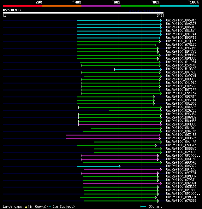Click the cyan ~100% legend color segment
Screen dimensions: 202x209
coord(180,6)
